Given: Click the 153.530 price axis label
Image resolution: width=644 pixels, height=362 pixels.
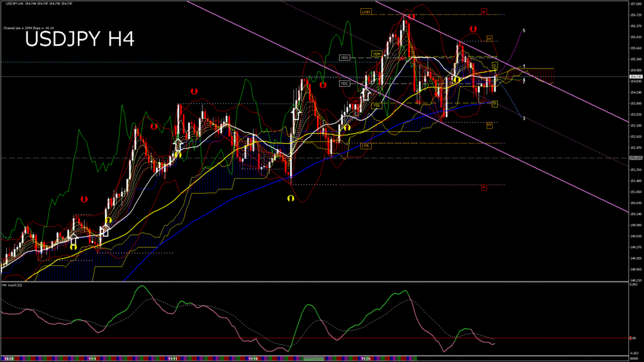Looking at the screenshot, I should click(x=636, y=114).
